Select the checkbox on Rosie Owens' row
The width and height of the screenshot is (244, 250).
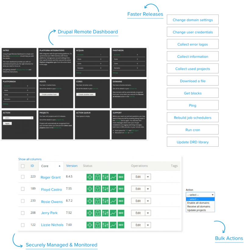pos(22,201)
